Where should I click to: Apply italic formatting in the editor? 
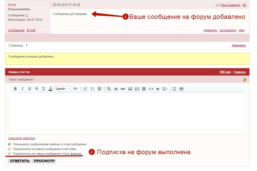pyautogui.click(x=22, y=89)
